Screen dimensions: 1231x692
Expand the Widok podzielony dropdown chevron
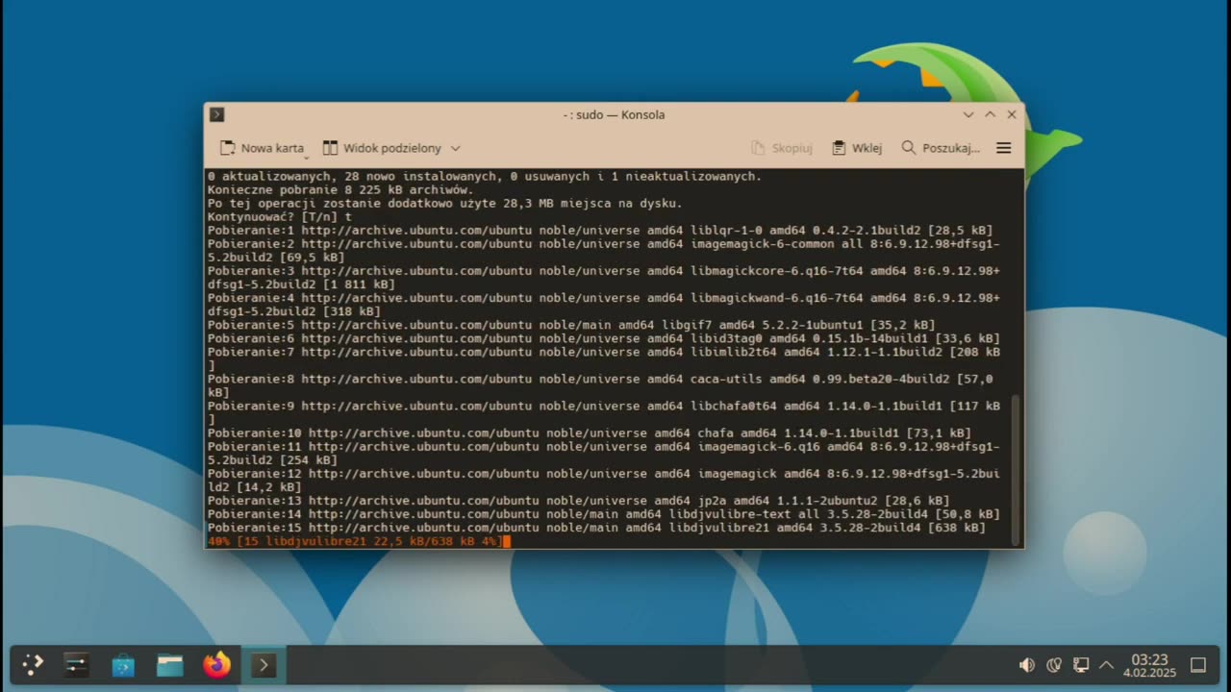coord(456,148)
